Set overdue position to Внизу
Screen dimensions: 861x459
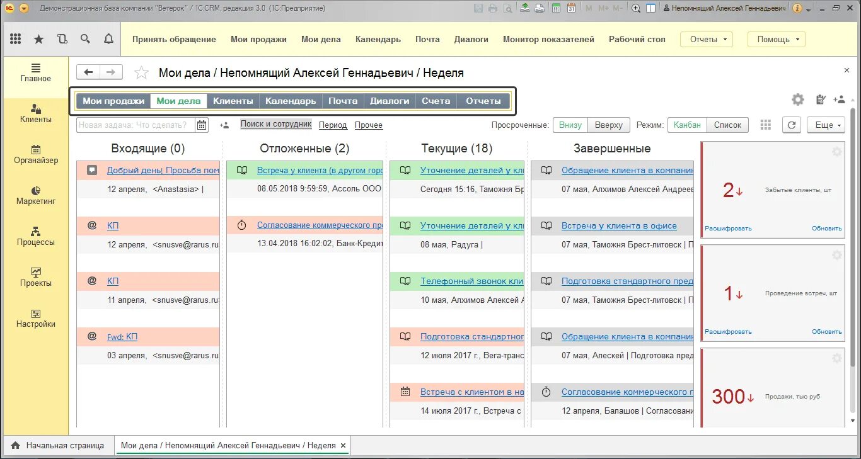coord(570,125)
